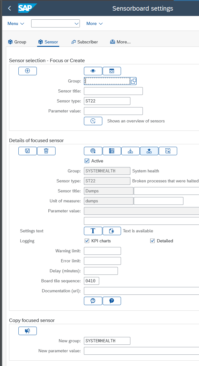The width and height of the screenshot is (199, 366).
Task: Click the clock icon for sensor overview
Action: pyautogui.click(x=93, y=121)
